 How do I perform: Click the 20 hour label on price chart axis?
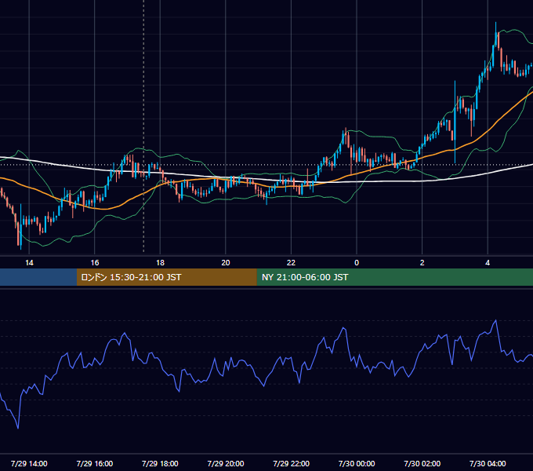click(226, 263)
